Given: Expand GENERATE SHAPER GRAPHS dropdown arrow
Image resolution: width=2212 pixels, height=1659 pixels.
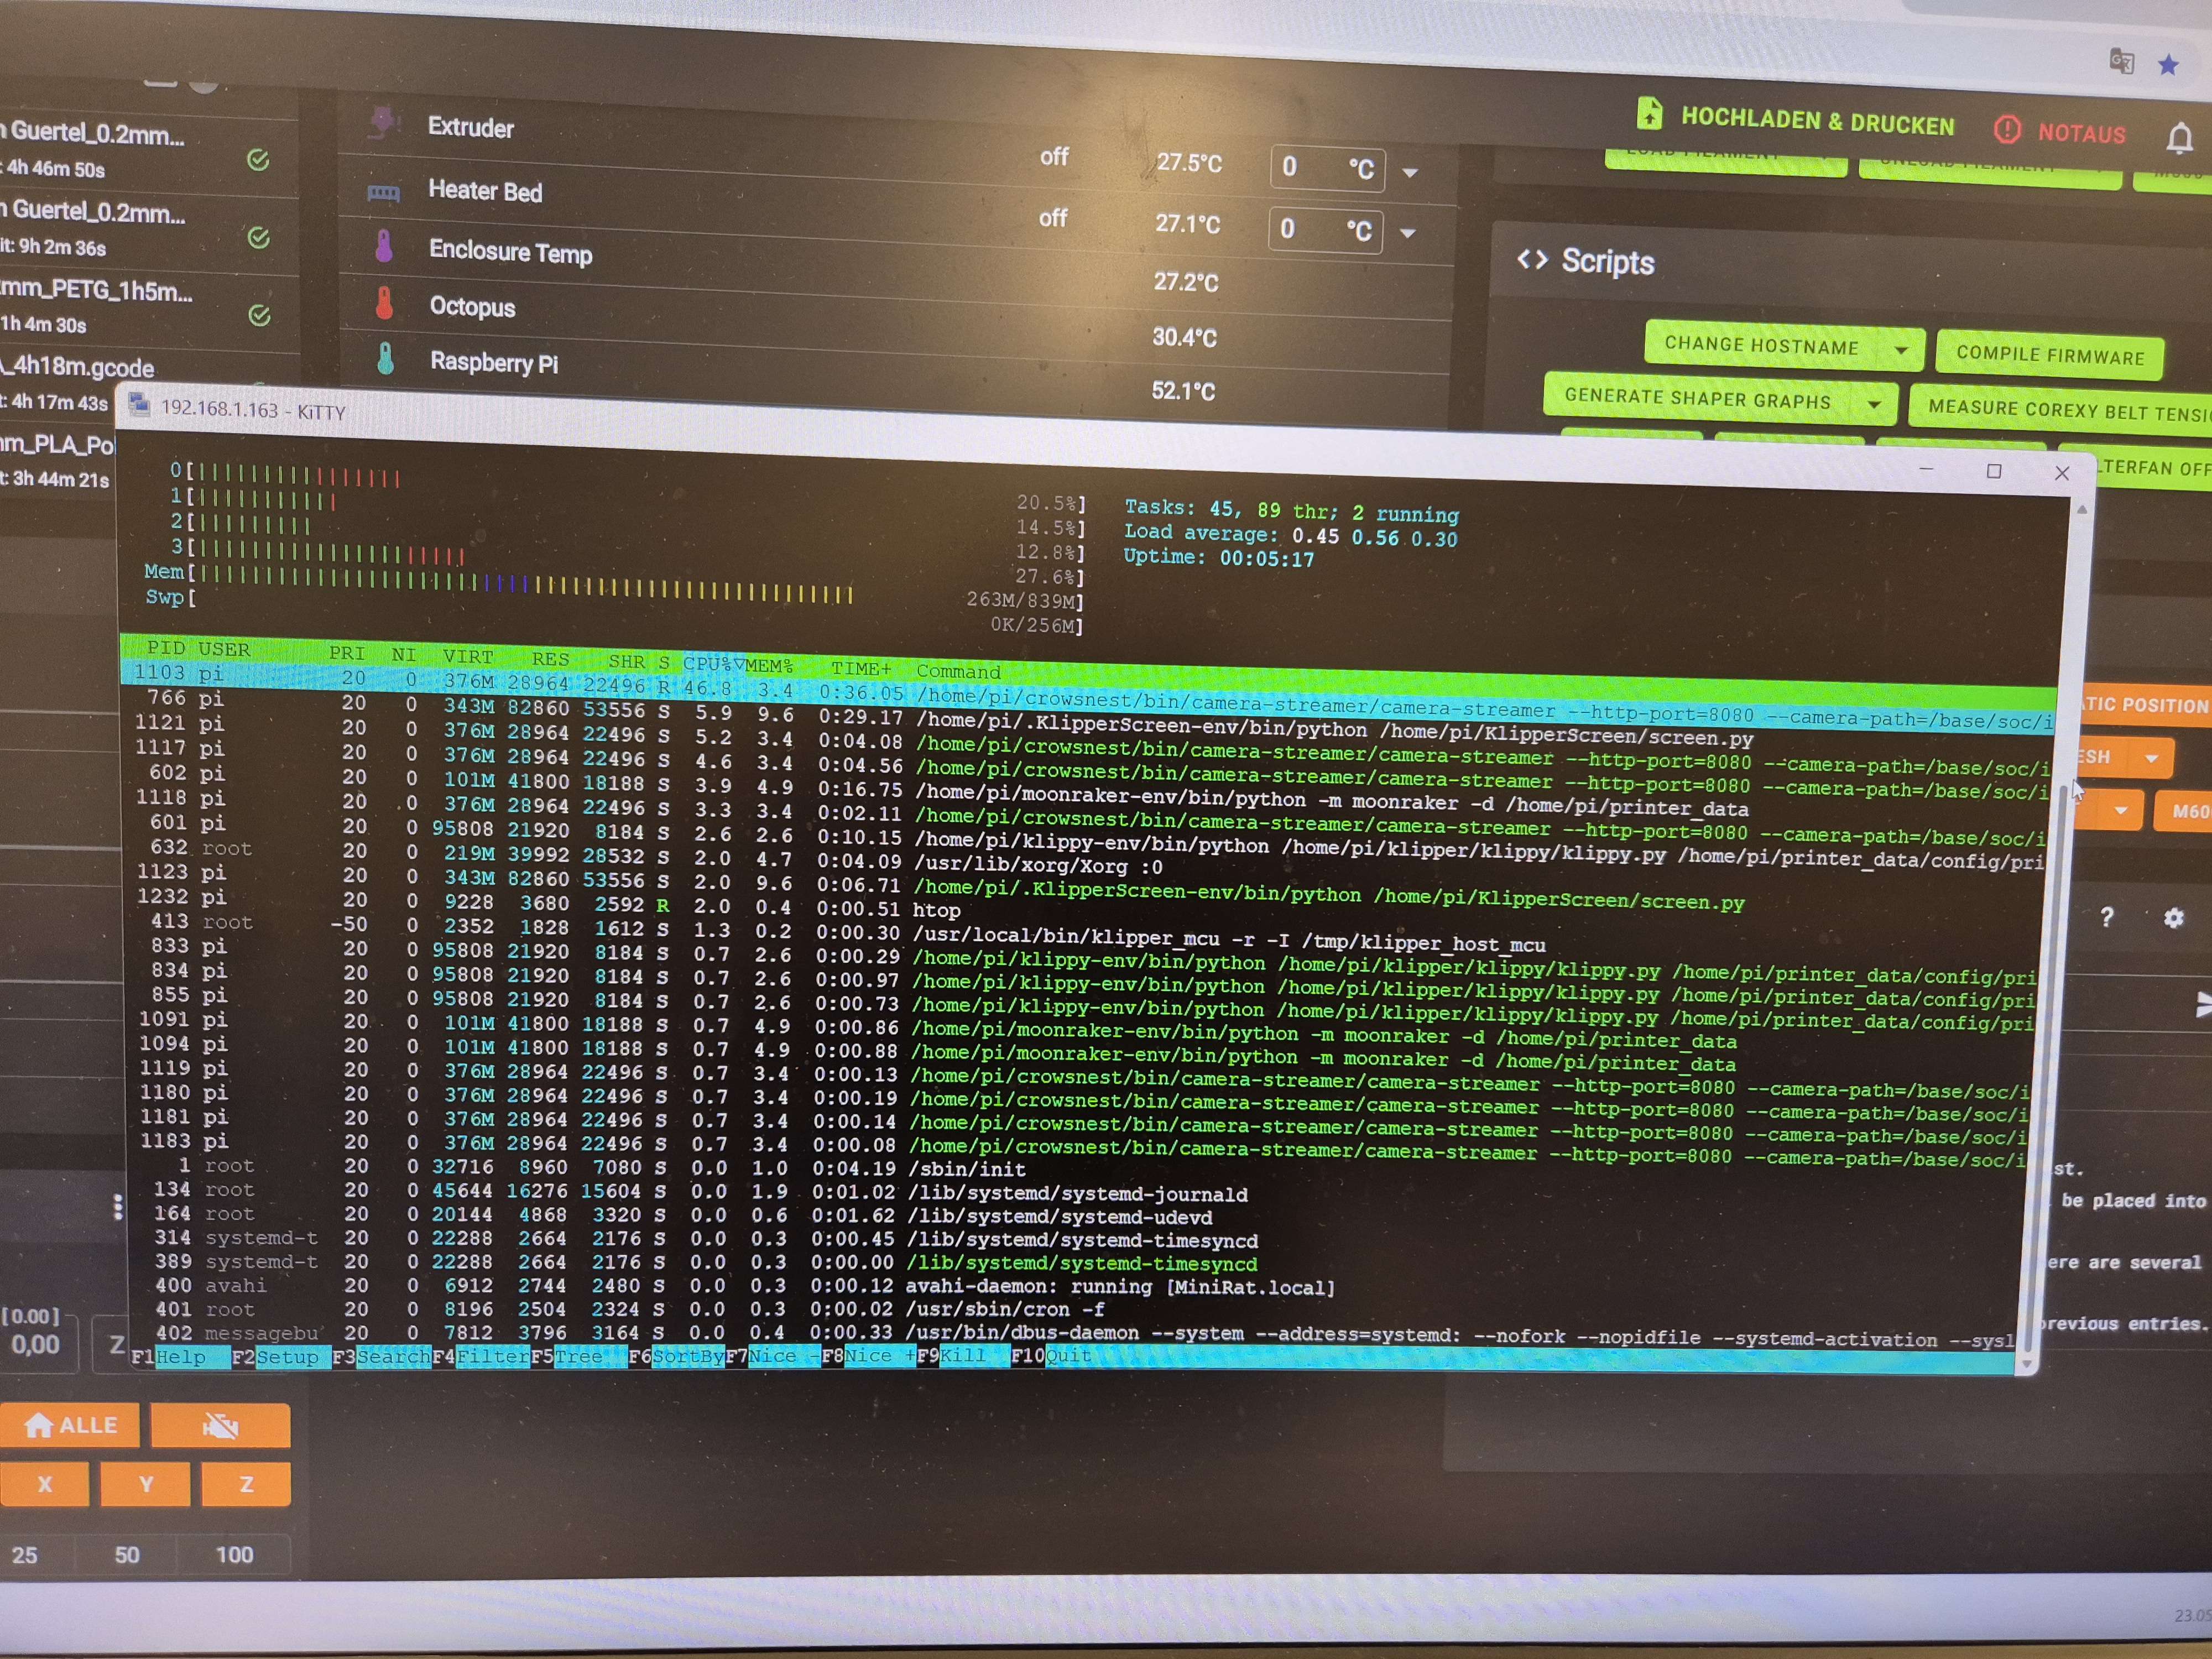Looking at the screenshot, I should click(1874, 405).
